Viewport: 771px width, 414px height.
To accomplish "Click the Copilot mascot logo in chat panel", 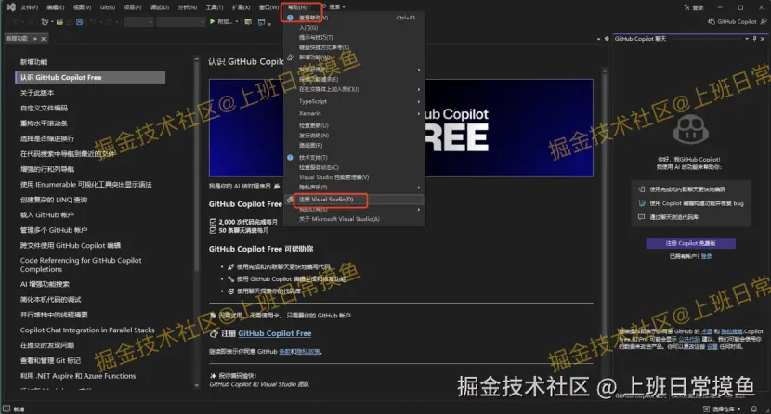I will click(x=690, y=129).
